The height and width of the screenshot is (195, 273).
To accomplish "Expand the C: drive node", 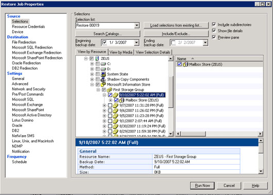I will 92,64.
